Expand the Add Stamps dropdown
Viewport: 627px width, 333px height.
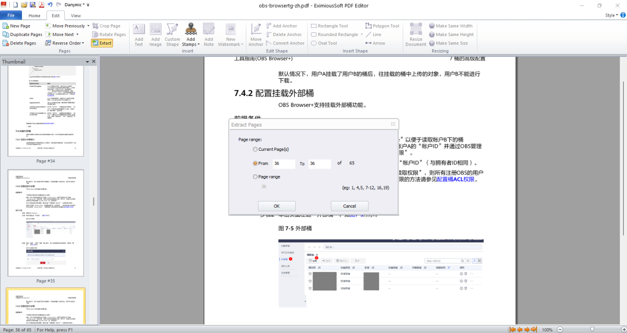click(191, 45)
